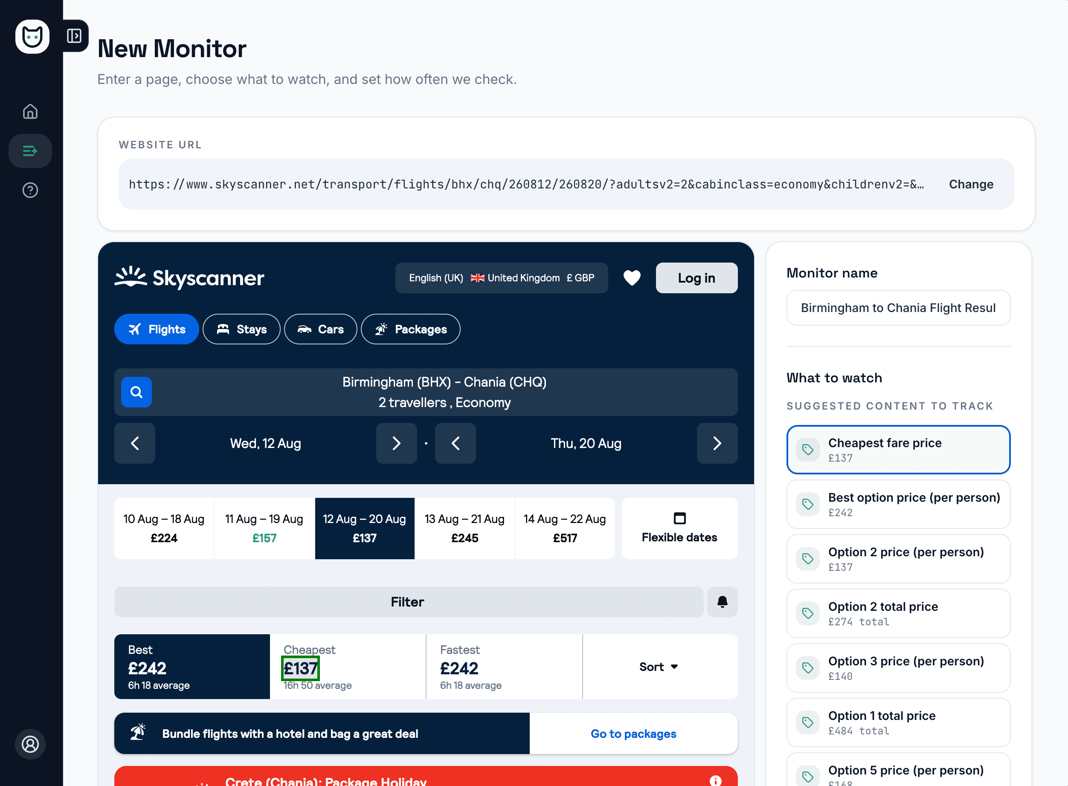Go to previous return date arrow

click(x=455, y=443)
